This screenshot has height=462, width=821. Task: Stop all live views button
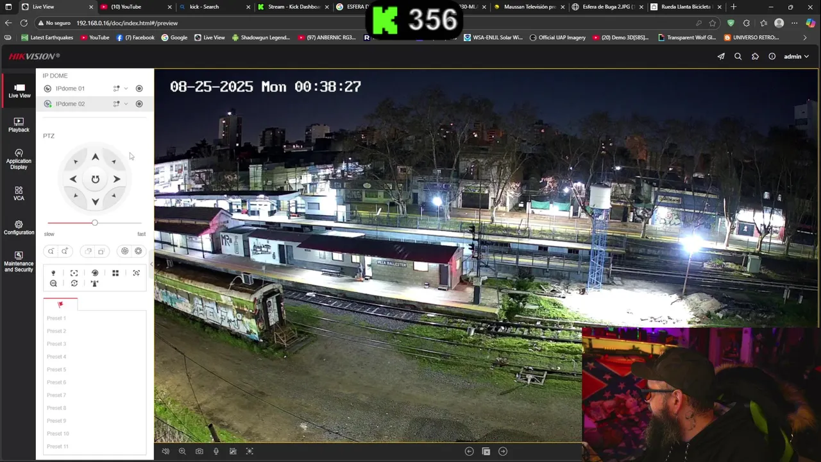click(486, 451)
